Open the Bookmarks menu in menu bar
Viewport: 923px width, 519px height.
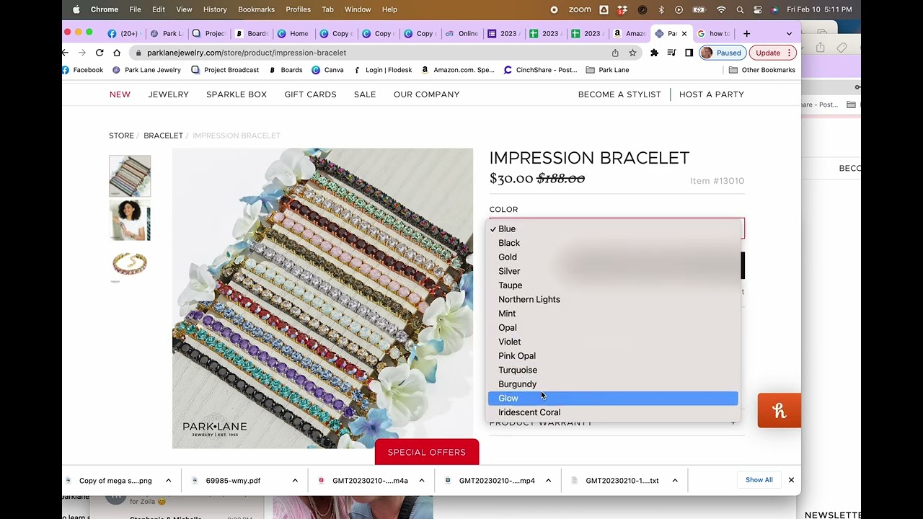256,9
